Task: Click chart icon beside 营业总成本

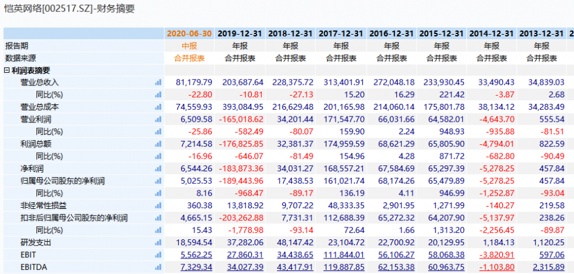Action: pos(158,107)
